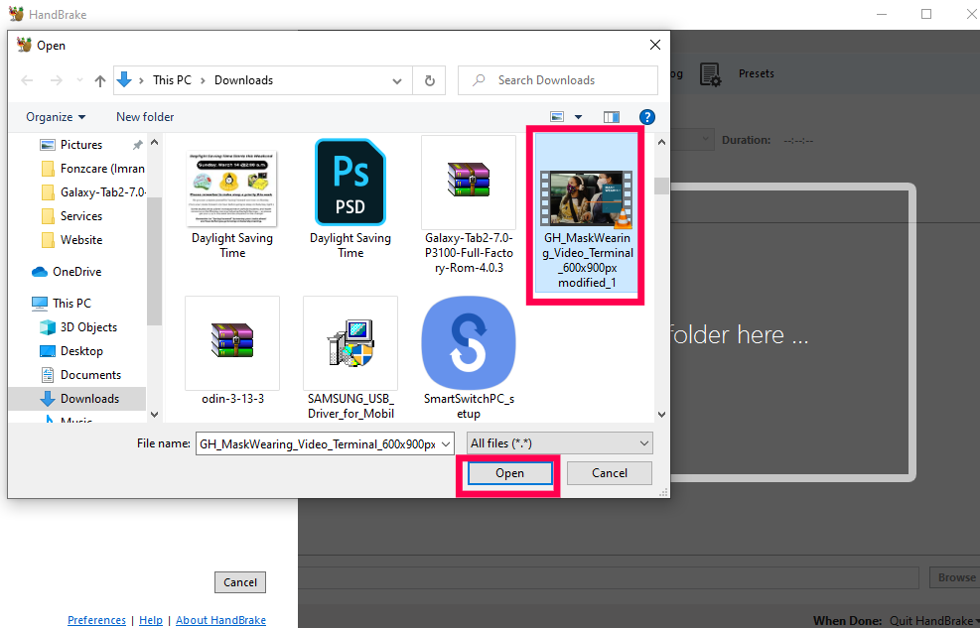Toggle the preview pane
Viewport: 980px width, 628px height.
point(612,117)
